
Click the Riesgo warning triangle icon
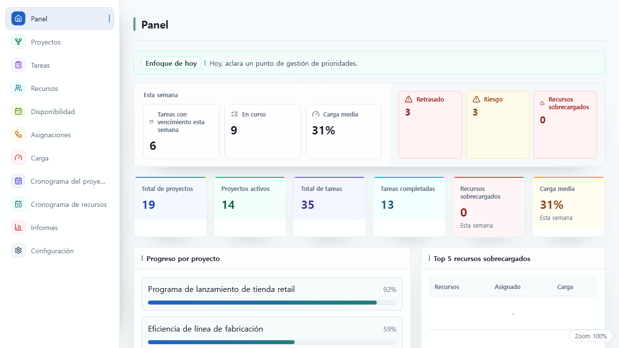click(x=476, y=99)
